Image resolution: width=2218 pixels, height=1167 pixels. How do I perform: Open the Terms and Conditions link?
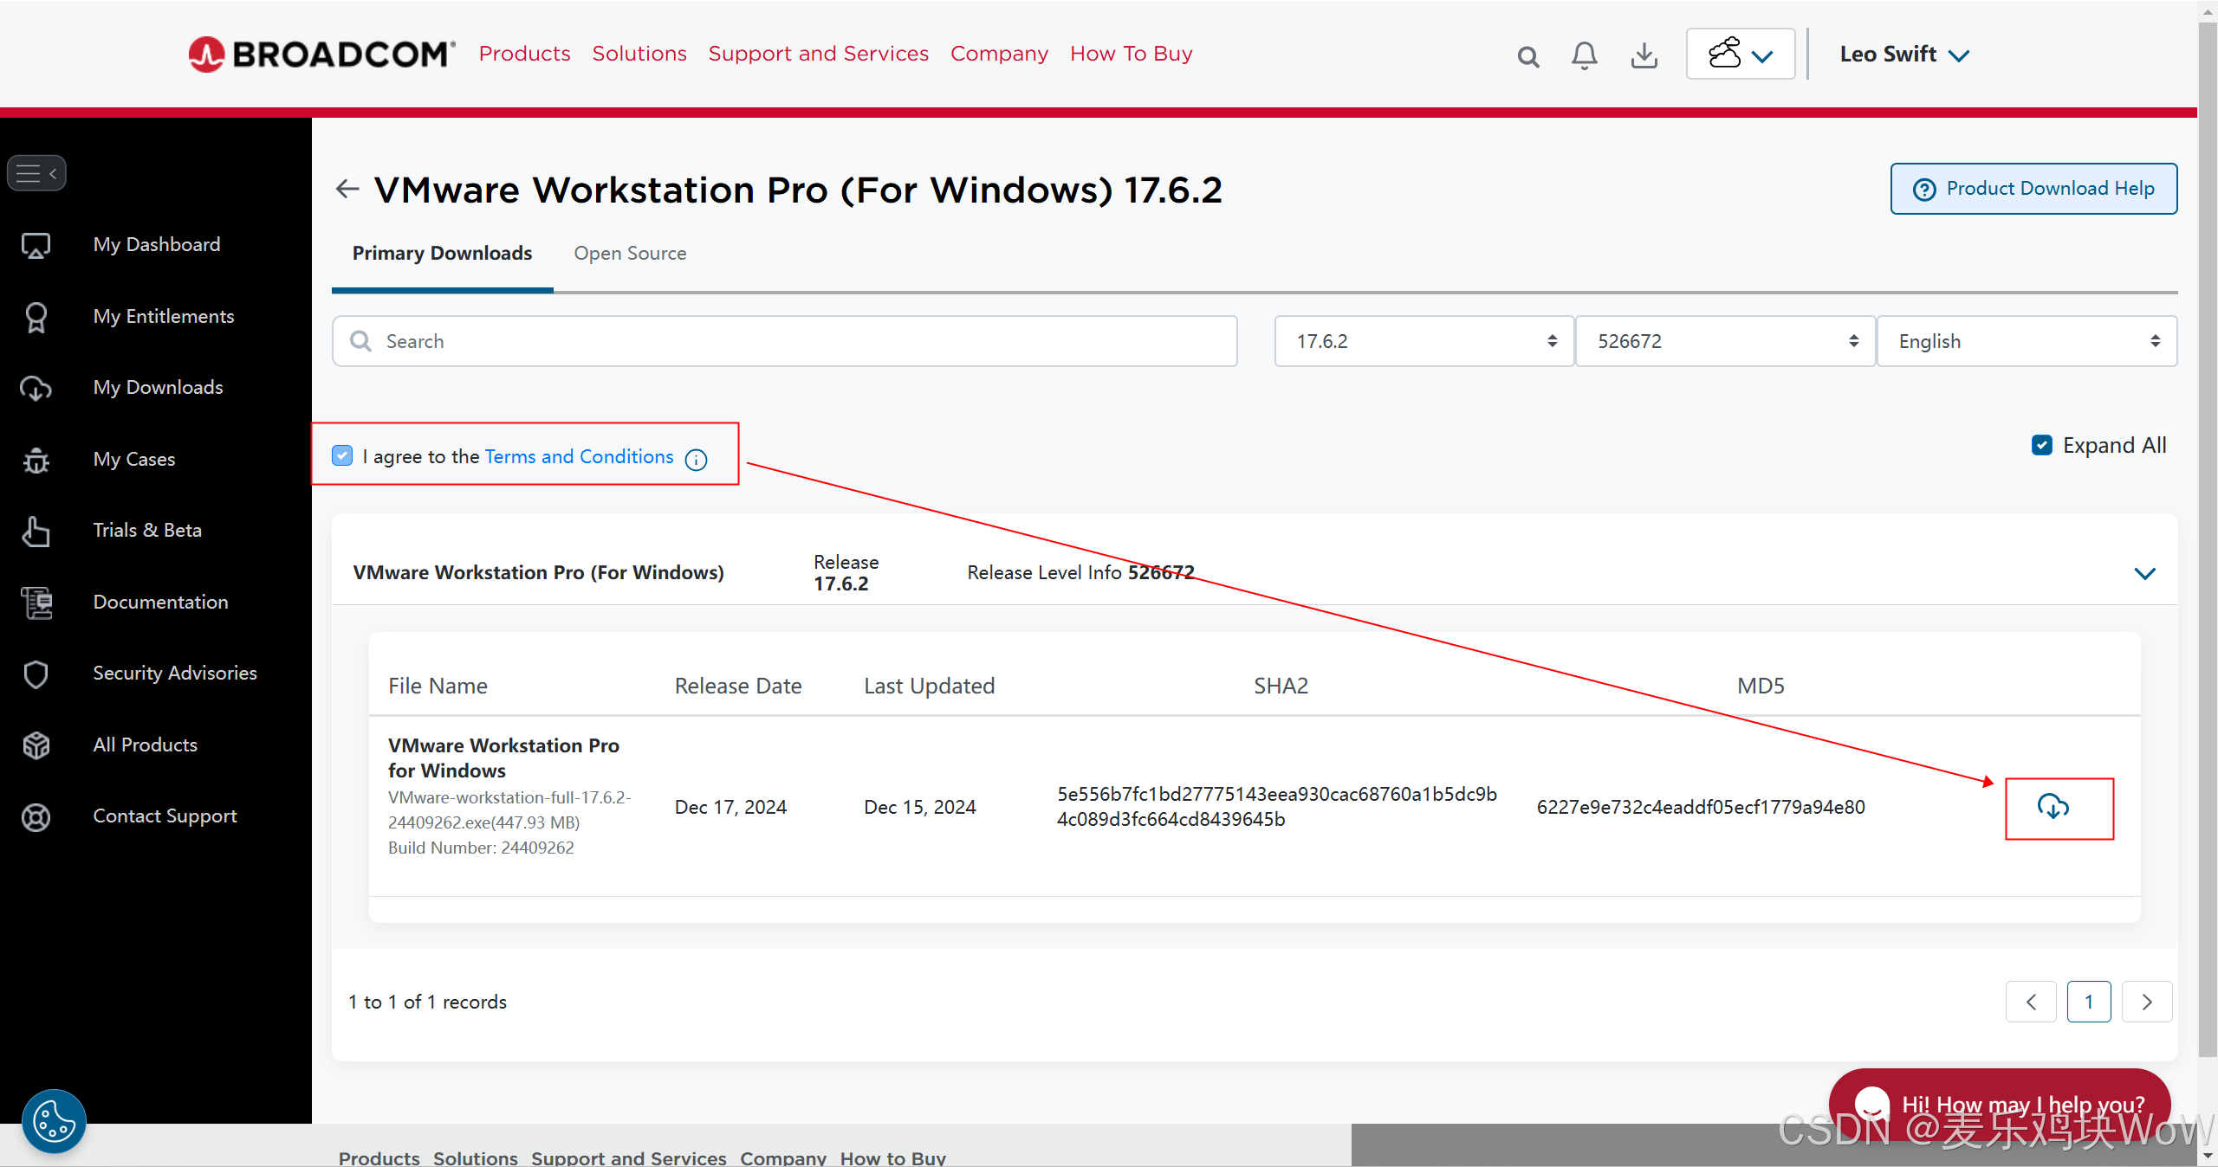[579, 456]
